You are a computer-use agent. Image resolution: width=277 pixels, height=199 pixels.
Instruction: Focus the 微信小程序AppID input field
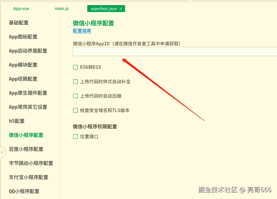point(175,52)
